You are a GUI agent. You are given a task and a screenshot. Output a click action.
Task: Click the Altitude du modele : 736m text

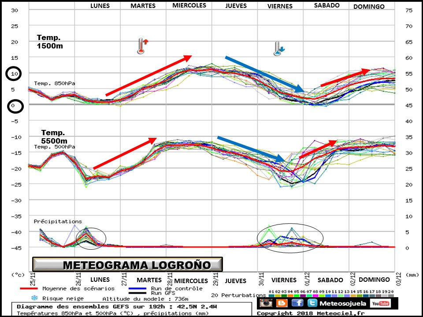(x=145, y=299)
